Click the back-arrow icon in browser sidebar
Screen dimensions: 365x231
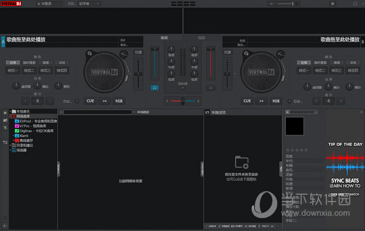pos(5,142)
